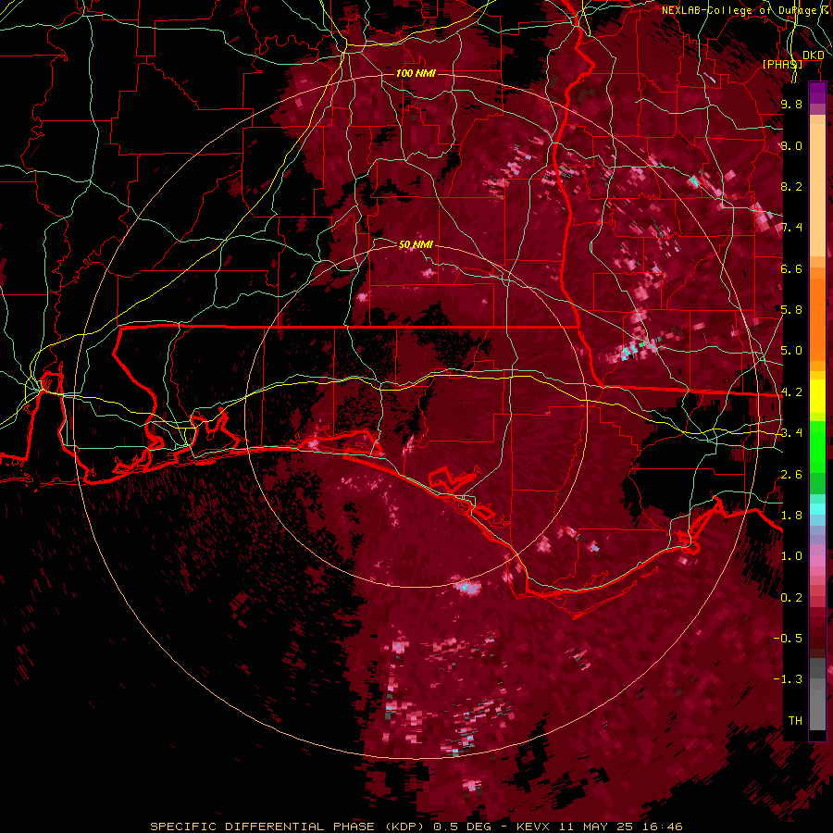Click the DKD label above the scale
The image size is (833, 833).
pos(814,56)
